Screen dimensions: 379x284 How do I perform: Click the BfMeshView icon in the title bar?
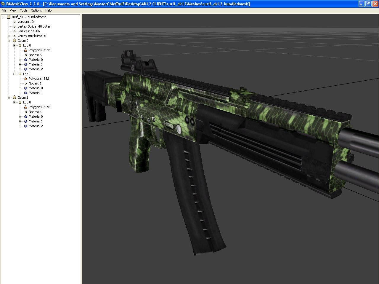coord(3,4)
